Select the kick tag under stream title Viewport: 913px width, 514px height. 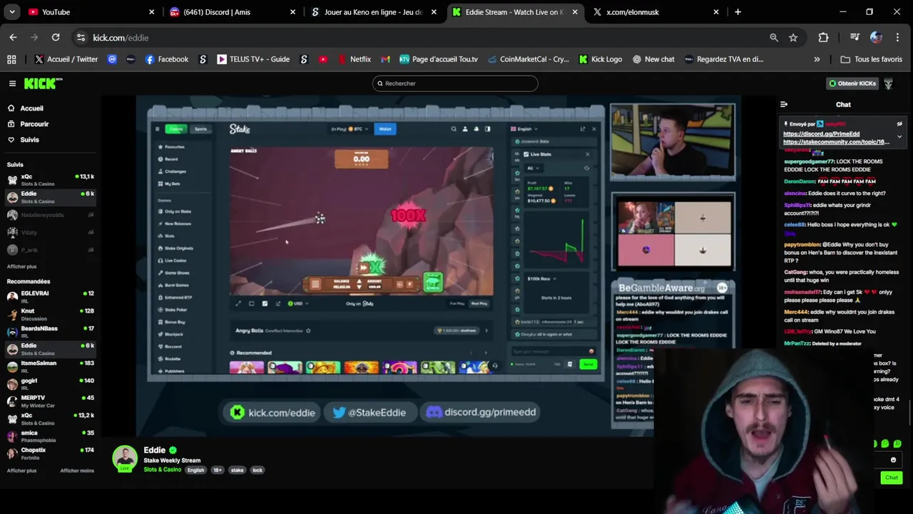(257, 470)
